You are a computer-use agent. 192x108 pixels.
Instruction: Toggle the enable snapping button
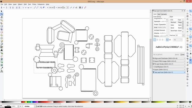tap(190, 11)
